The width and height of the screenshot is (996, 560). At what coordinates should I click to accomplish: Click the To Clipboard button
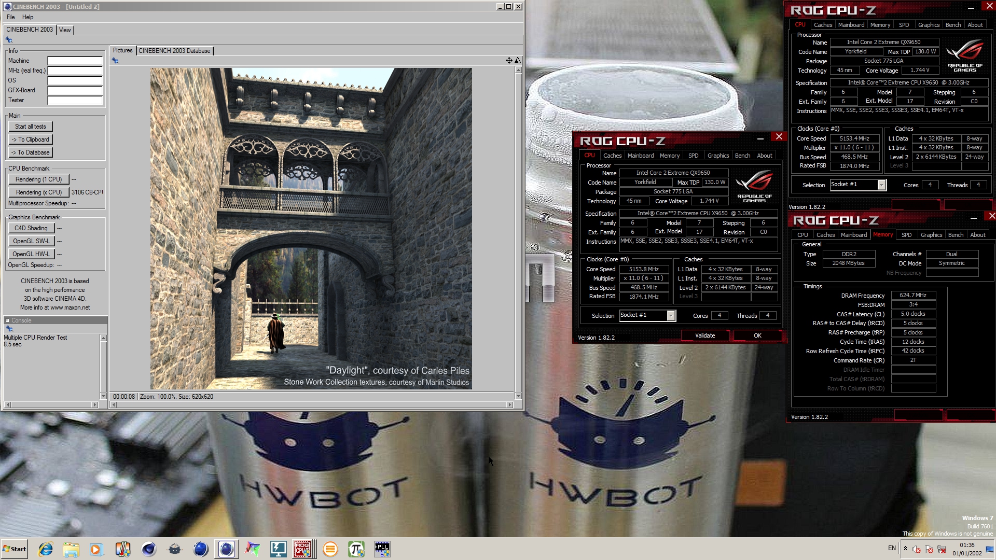pos(31,139)
